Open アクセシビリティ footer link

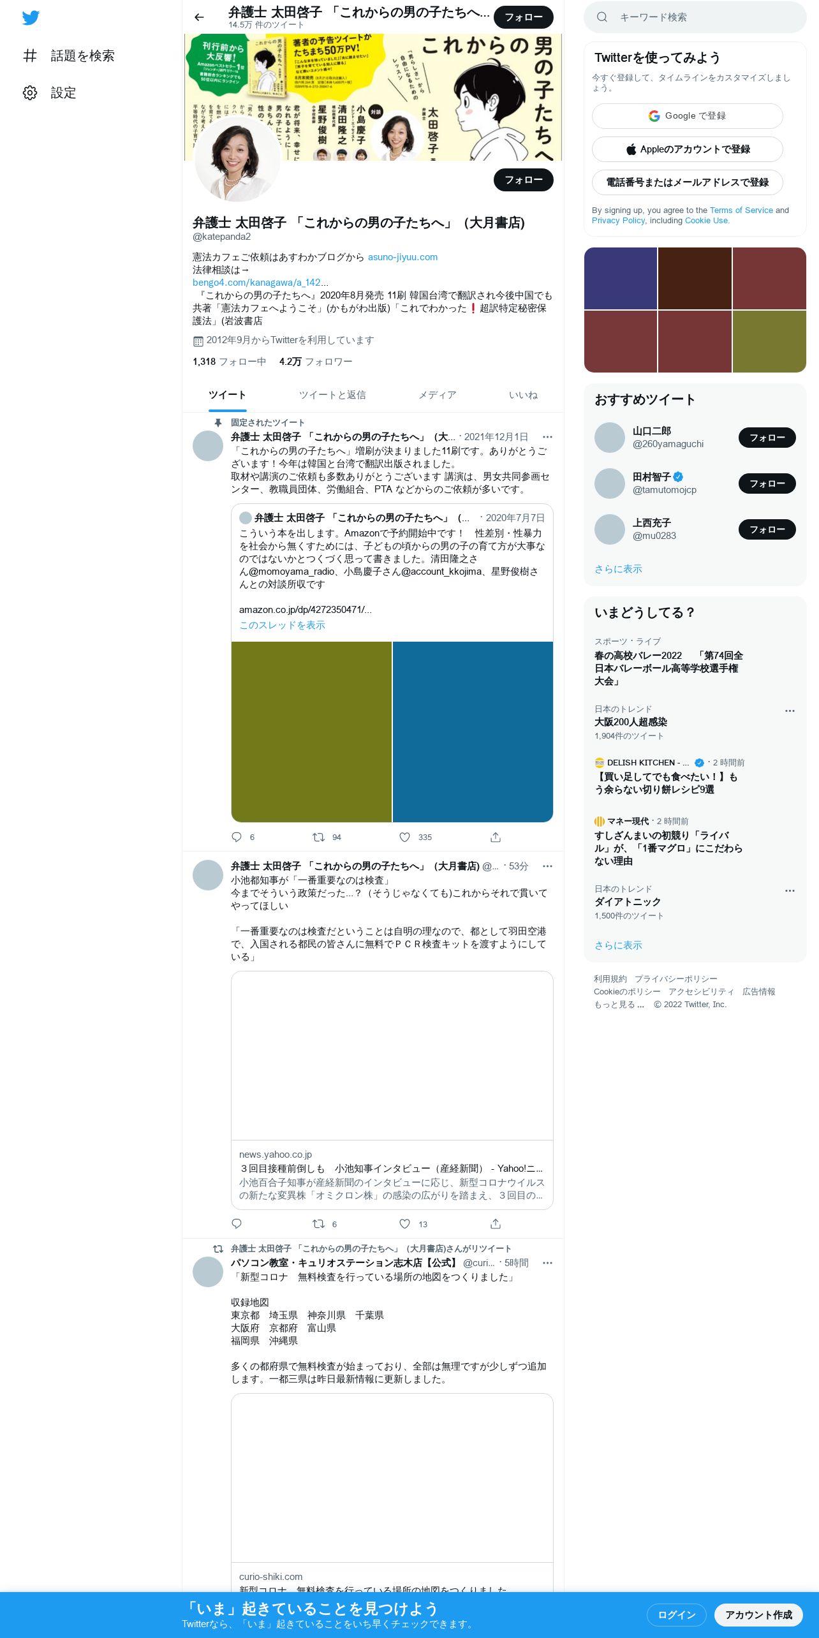tap(702, 992)
